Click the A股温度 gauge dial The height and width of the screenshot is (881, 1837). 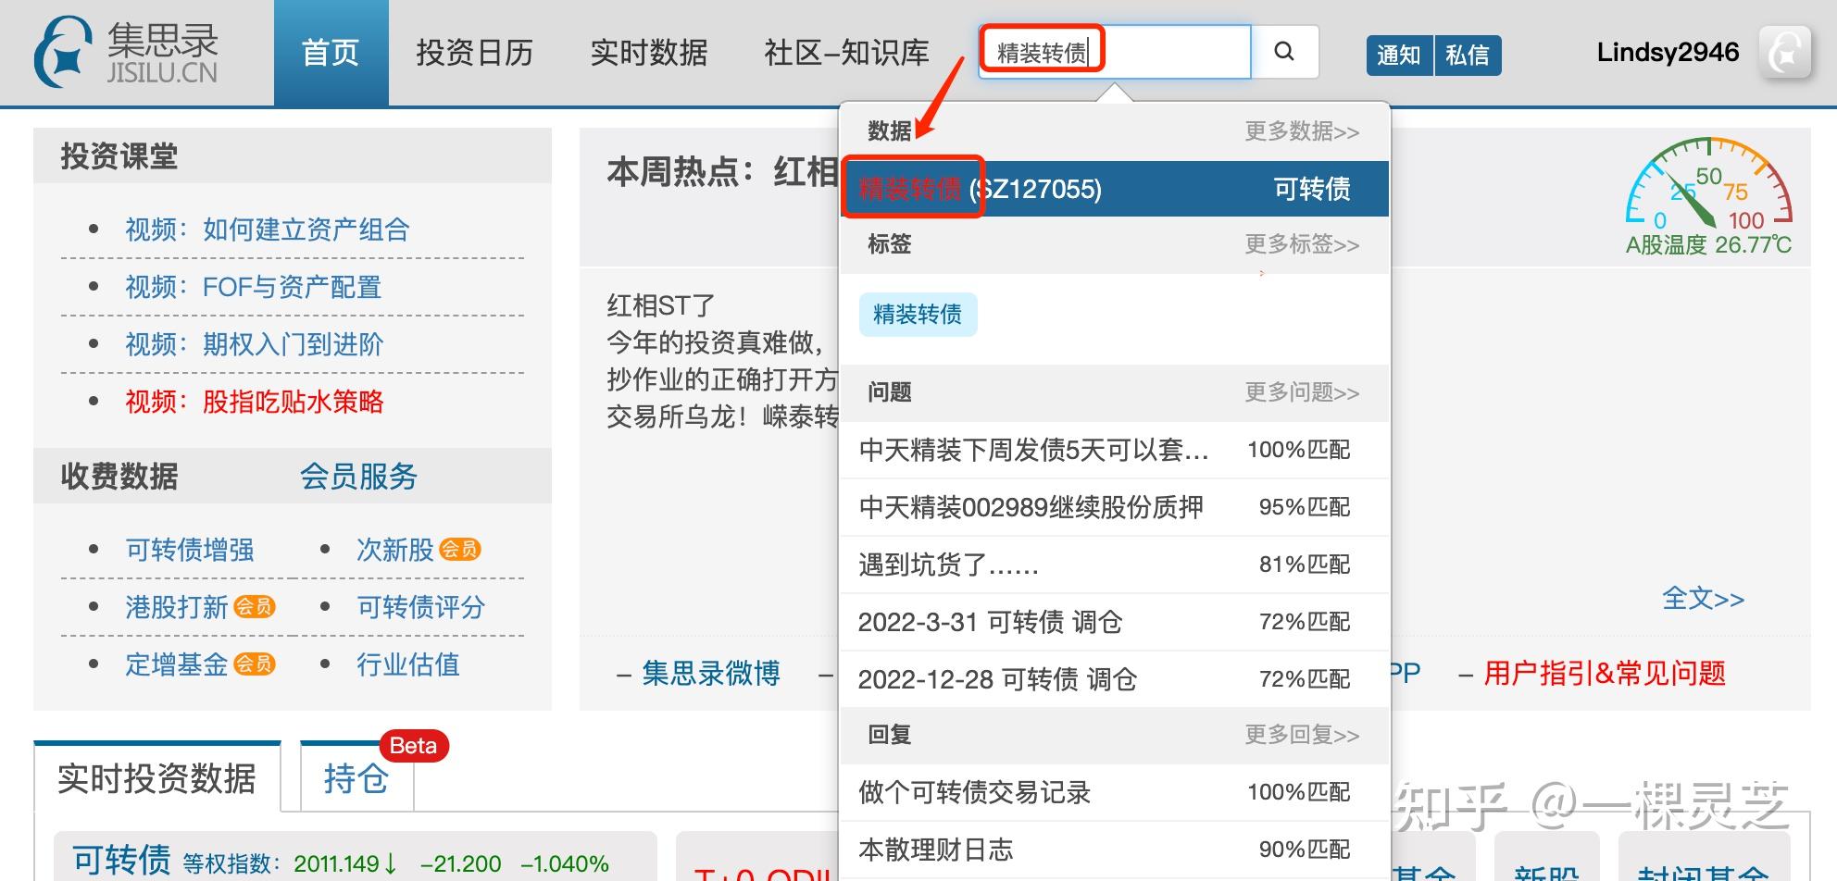click(x=1709, y=183)
